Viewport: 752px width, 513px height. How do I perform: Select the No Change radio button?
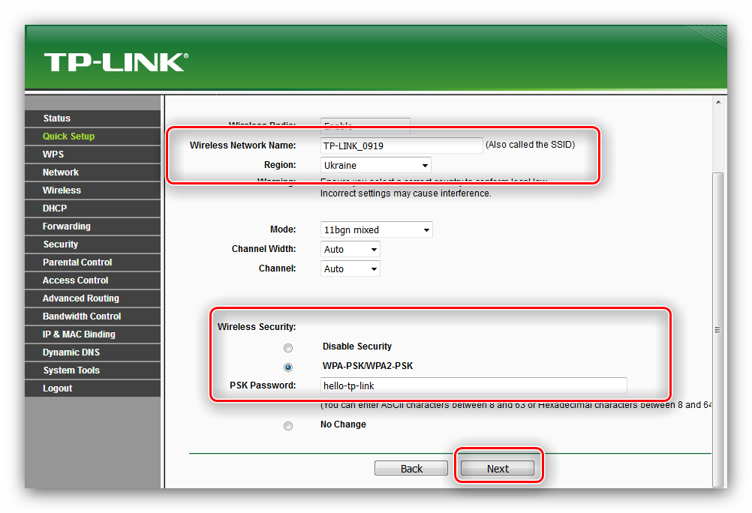287,426
